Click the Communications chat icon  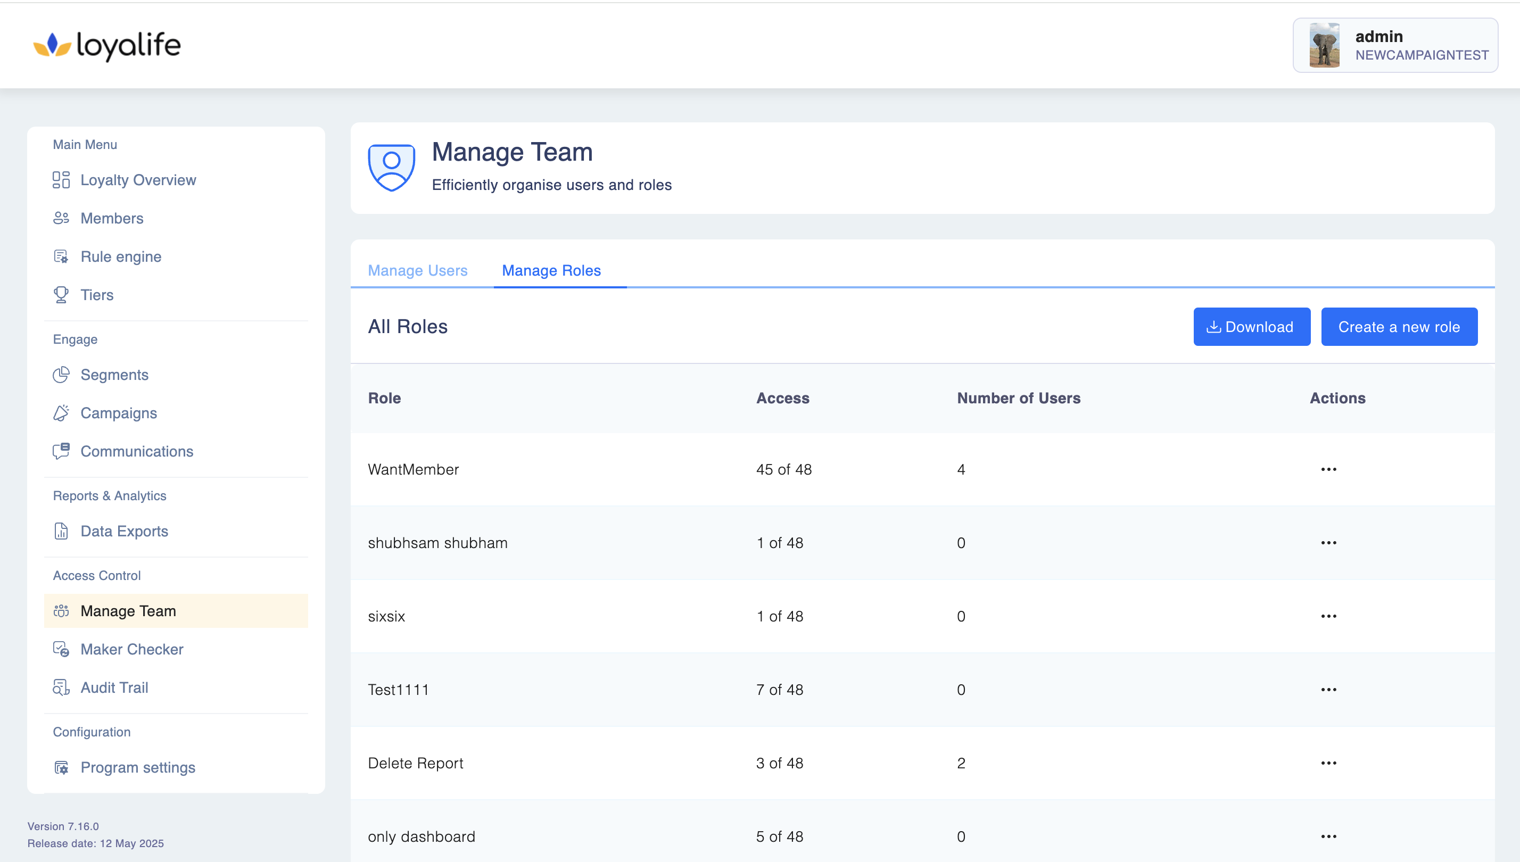[61, 451]
